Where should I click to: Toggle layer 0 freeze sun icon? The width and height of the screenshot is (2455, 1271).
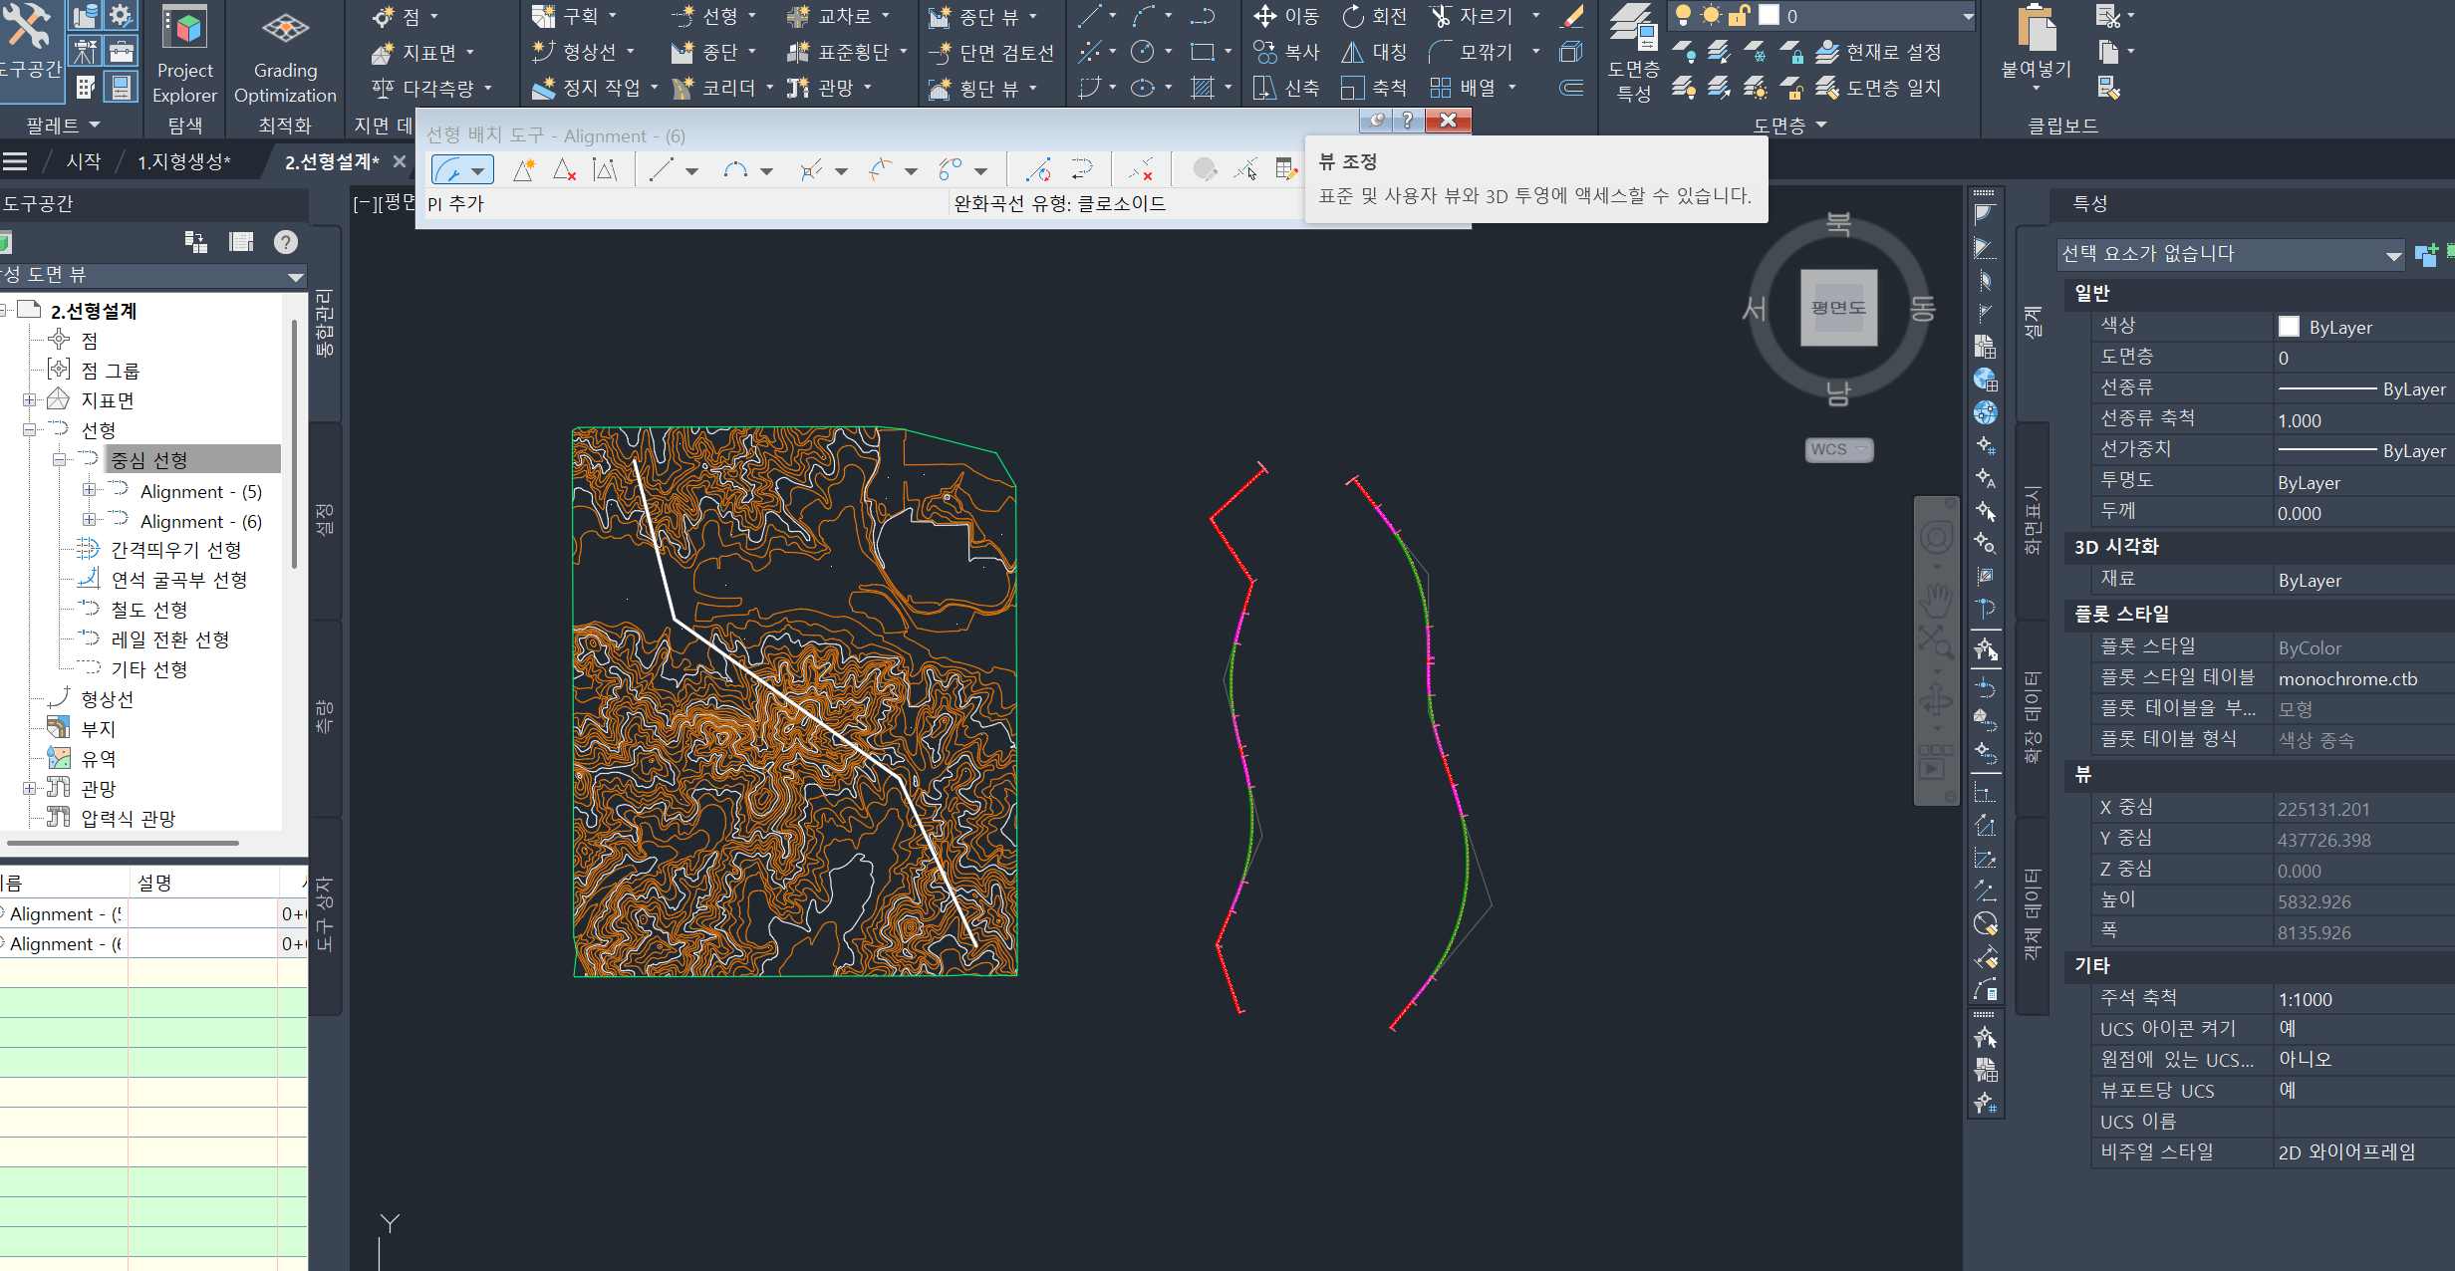click(x=1711, y=15)
